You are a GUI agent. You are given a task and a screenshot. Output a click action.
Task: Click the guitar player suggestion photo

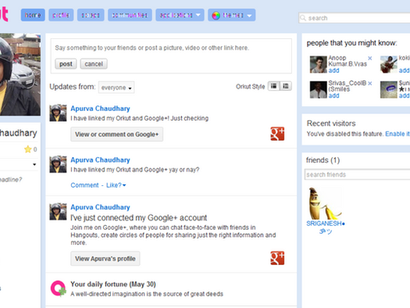coord(388,65)
